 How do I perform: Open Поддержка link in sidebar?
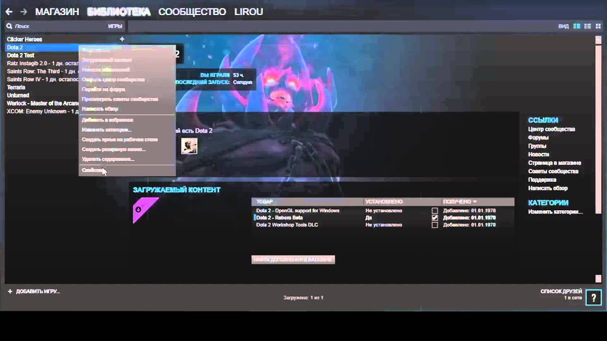click(x=542, y=180)
